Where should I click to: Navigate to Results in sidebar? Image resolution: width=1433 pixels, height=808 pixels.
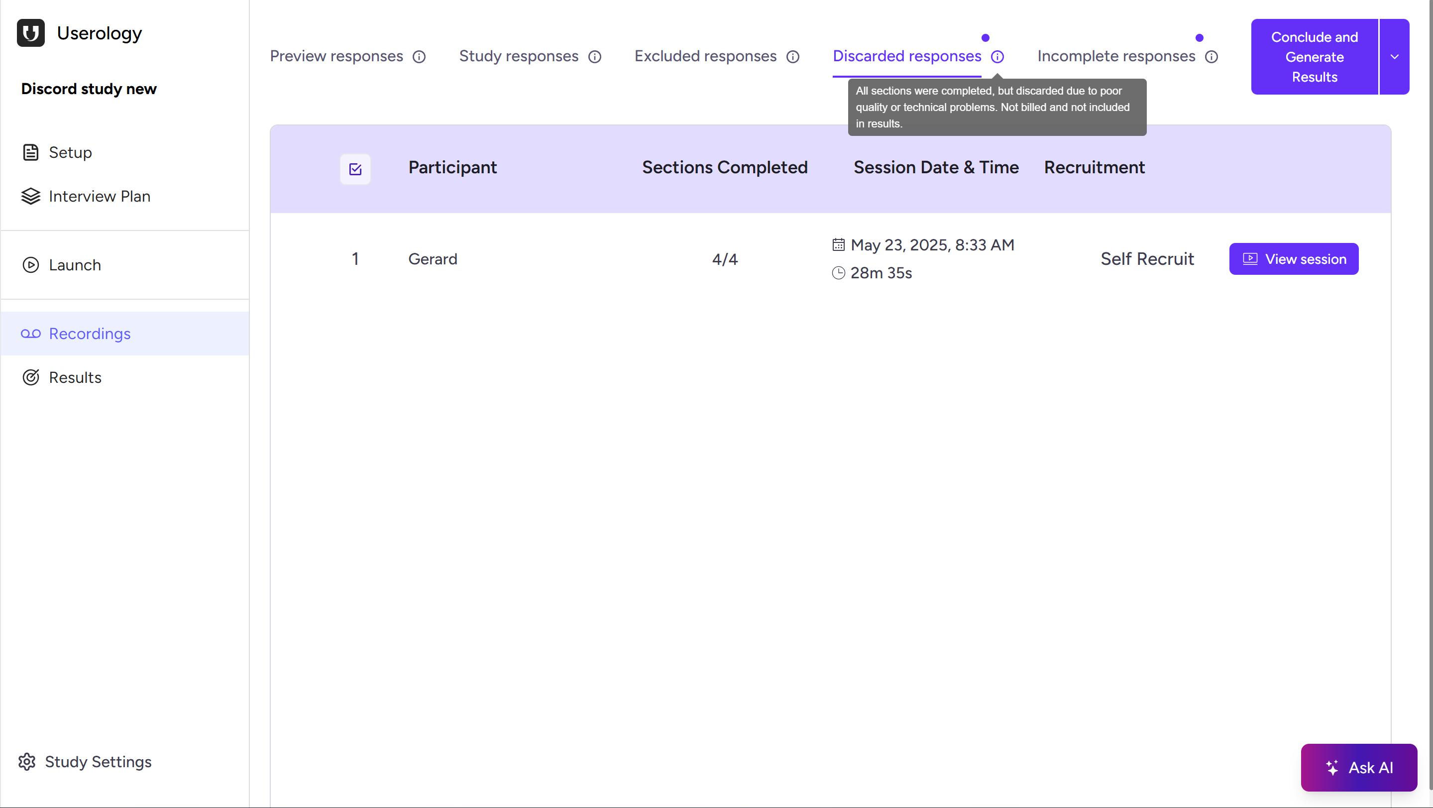point(75,377)
